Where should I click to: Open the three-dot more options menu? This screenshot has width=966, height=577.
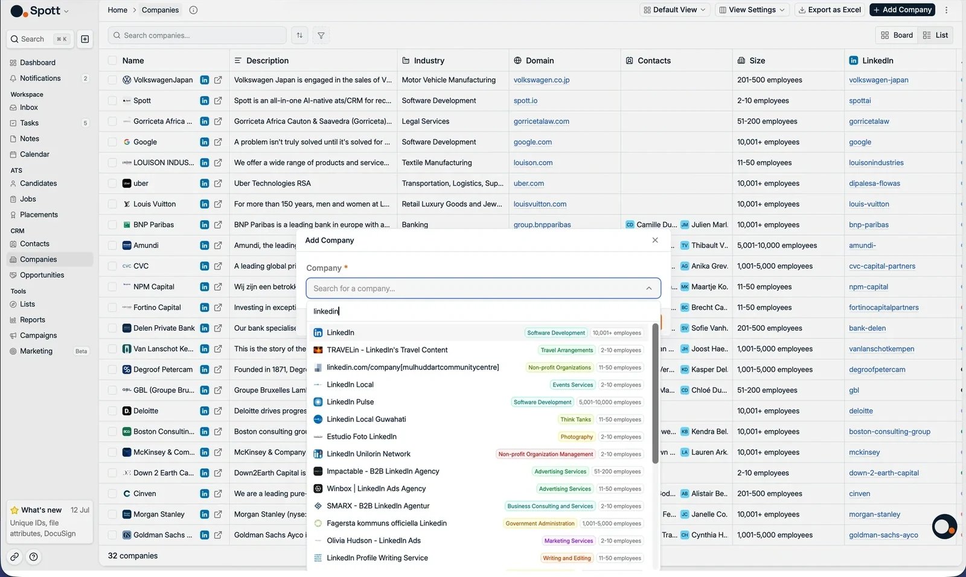click(946, 10)
